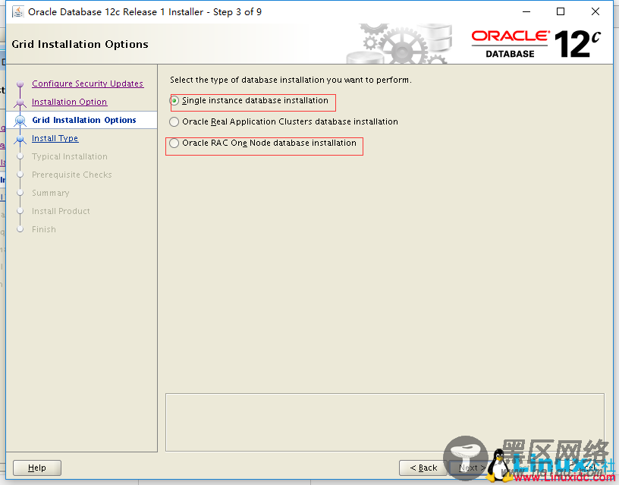Click the Next button

point(472,468)
